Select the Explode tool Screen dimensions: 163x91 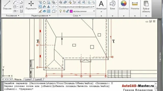44,11
